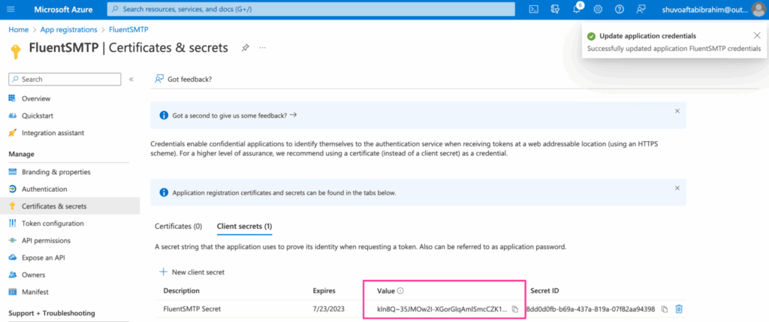This screenshot has width=769, height=322.
Task: Open FluentSMTP breadcrumb link
Action: [128, 29]
